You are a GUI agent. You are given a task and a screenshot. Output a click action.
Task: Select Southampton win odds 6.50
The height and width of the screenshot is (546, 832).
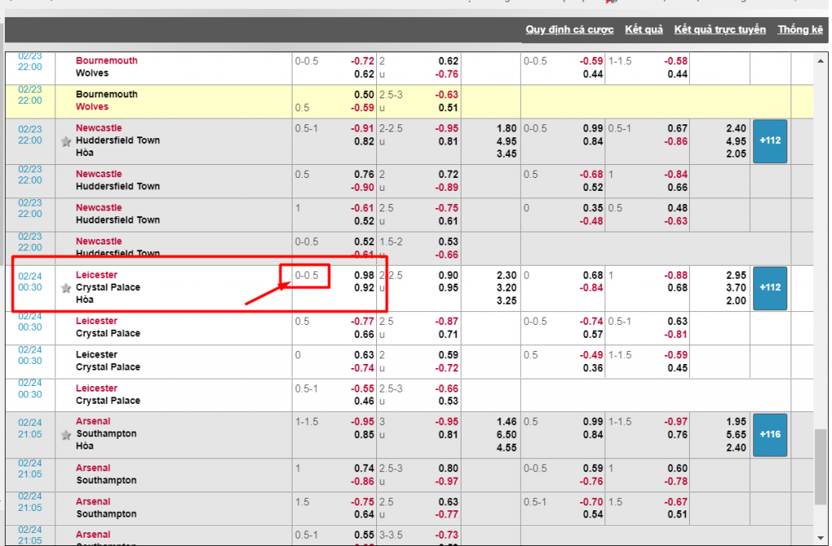click(506, 435)
